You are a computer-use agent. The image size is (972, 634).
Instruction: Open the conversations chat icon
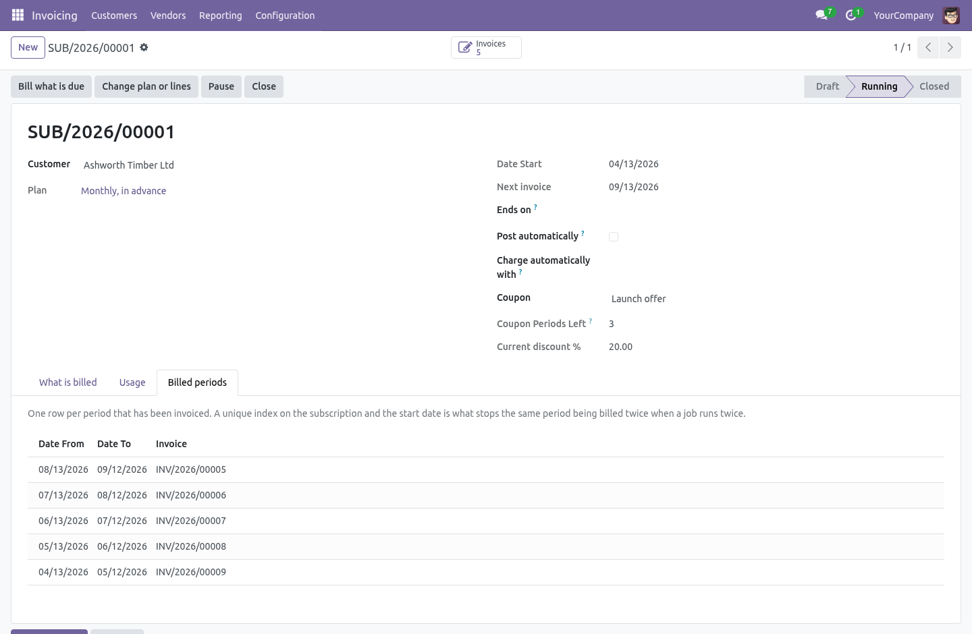click(x=821, y=15)
